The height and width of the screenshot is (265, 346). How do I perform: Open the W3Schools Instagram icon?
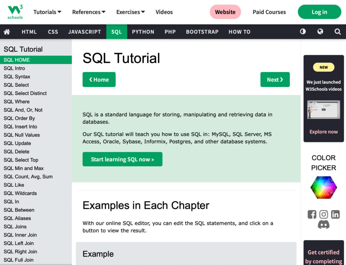[324, 214]
